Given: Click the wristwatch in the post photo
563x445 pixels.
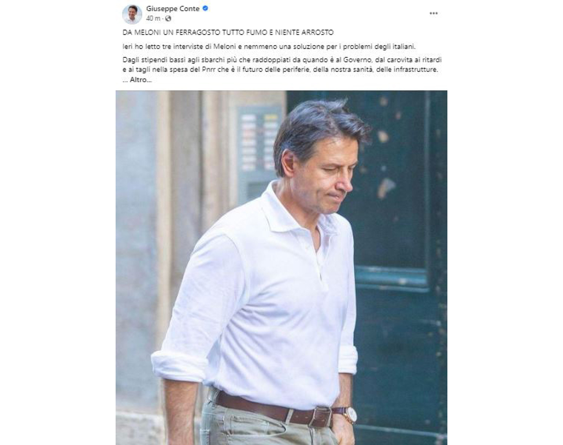Looking at the screenshot, I should 350,415.
